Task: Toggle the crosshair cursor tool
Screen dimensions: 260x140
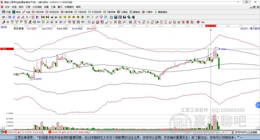Action: 92,17
